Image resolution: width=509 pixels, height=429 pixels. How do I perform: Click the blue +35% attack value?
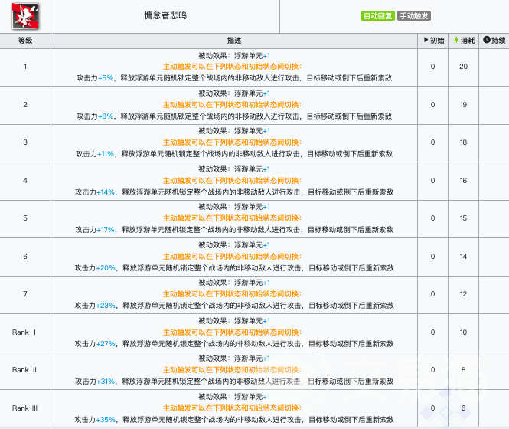106,420
